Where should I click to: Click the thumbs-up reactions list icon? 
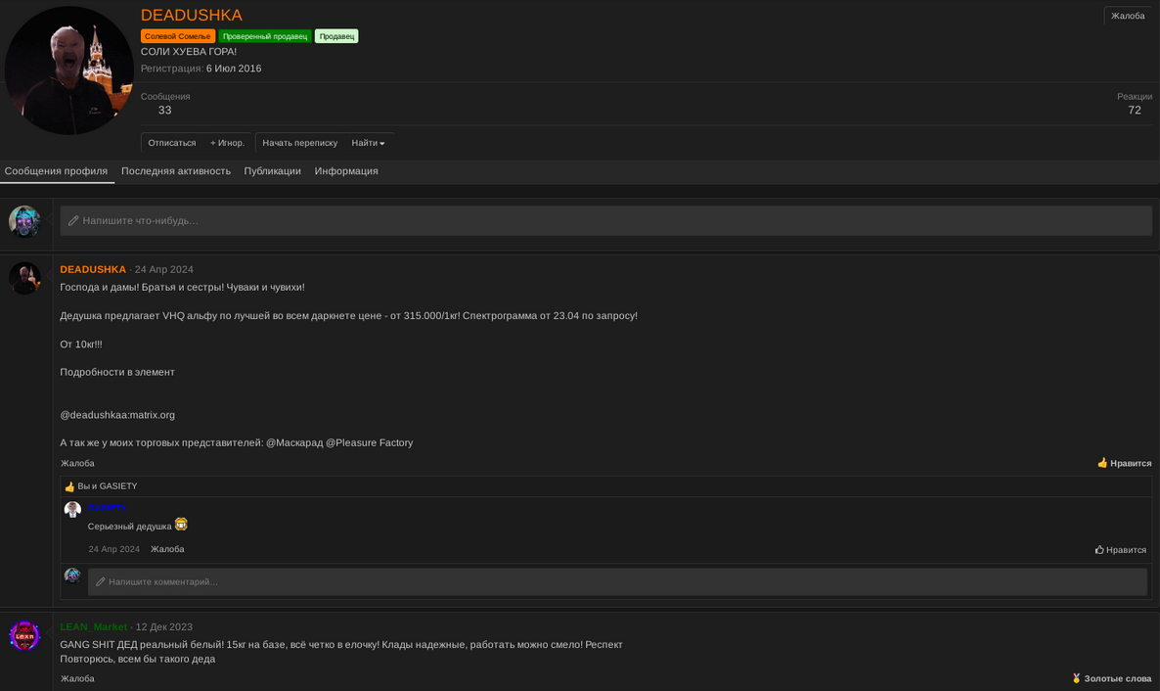click(x=69, y=486)
